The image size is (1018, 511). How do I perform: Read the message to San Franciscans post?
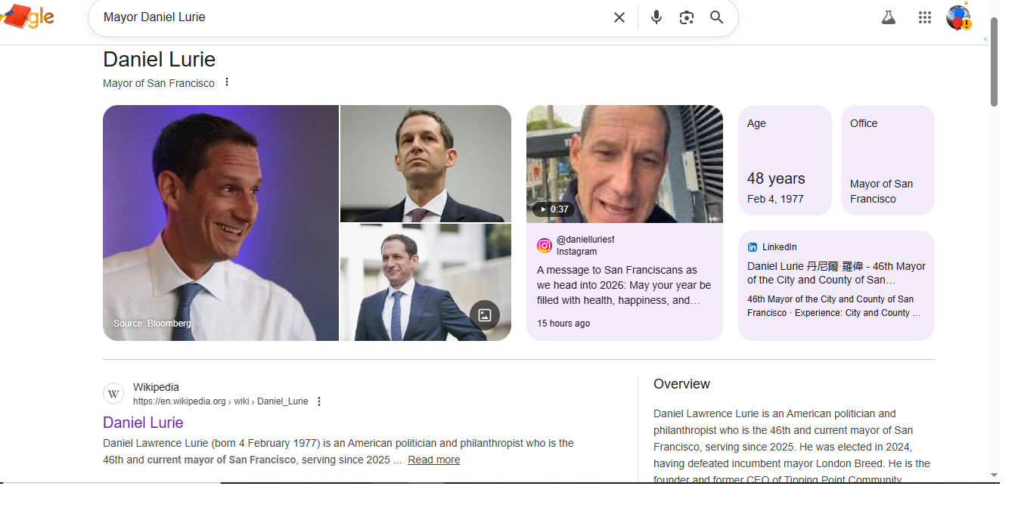click(x=624, y=285)
